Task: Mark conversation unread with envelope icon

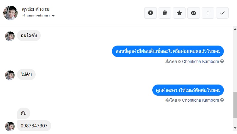Action: point(194,13)
